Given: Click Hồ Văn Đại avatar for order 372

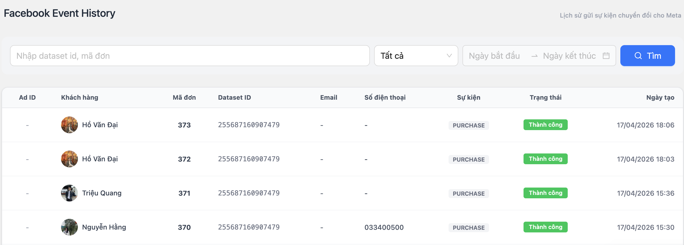Looking at the screenshot, I should [x=69, y=159].
